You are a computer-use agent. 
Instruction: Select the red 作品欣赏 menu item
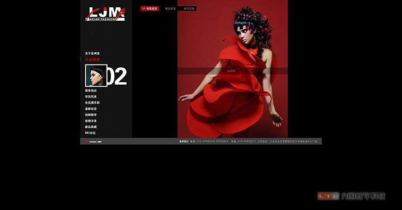pyautogui.click(x=92, y=59)
